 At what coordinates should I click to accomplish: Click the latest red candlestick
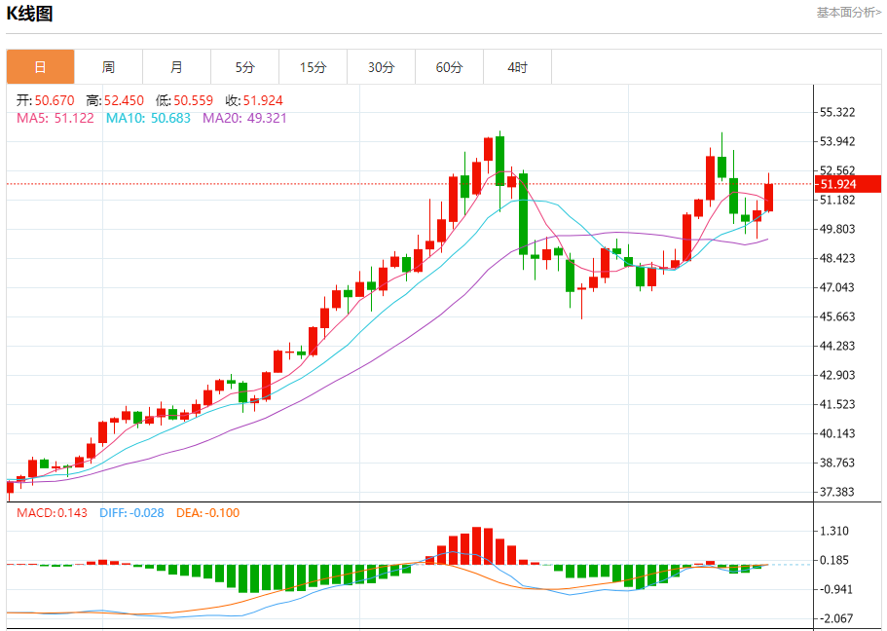(x=768, y=197)
